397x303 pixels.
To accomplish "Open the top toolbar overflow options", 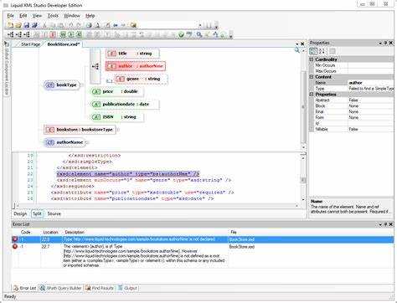I will pos(216,27).
